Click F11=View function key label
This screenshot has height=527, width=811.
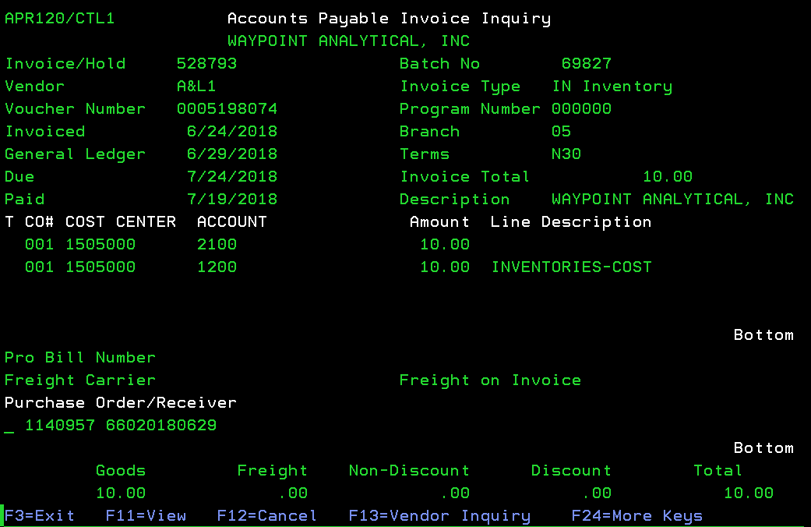[146, 515]
